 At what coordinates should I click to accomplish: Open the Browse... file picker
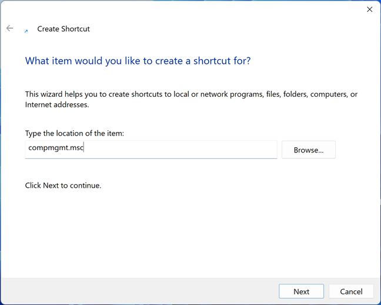(x=309, y=150)
